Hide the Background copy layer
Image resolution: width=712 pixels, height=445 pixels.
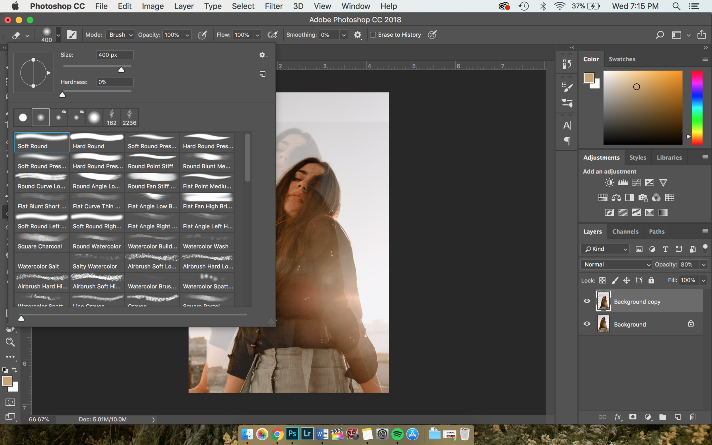(x=587, y=301)
